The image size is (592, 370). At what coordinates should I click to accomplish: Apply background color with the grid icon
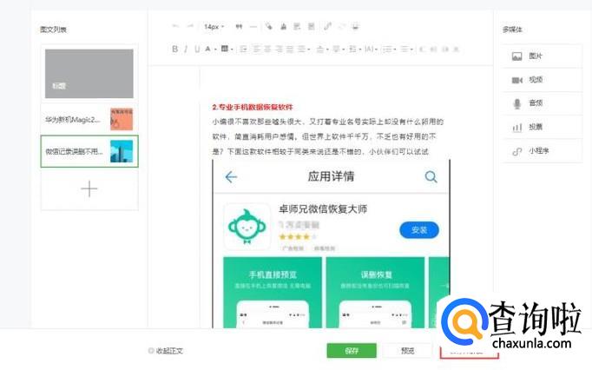click(224, 49)
